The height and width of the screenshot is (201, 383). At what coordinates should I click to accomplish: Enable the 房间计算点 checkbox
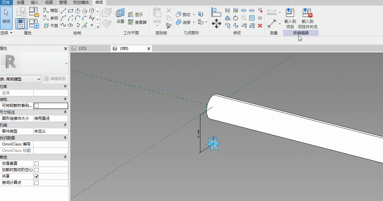[x=37, y=183]
